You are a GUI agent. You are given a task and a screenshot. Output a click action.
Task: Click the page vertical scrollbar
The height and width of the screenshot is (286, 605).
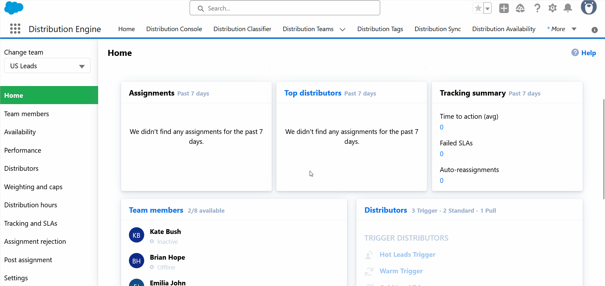pyautogui.click(x=604, y=149)
